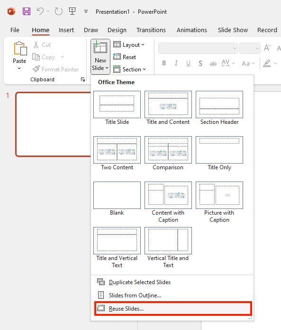The height and width of the screenshot is (330, 281).
Task: Select Duplicate Selected Slides option
Action: pos(172,282)
